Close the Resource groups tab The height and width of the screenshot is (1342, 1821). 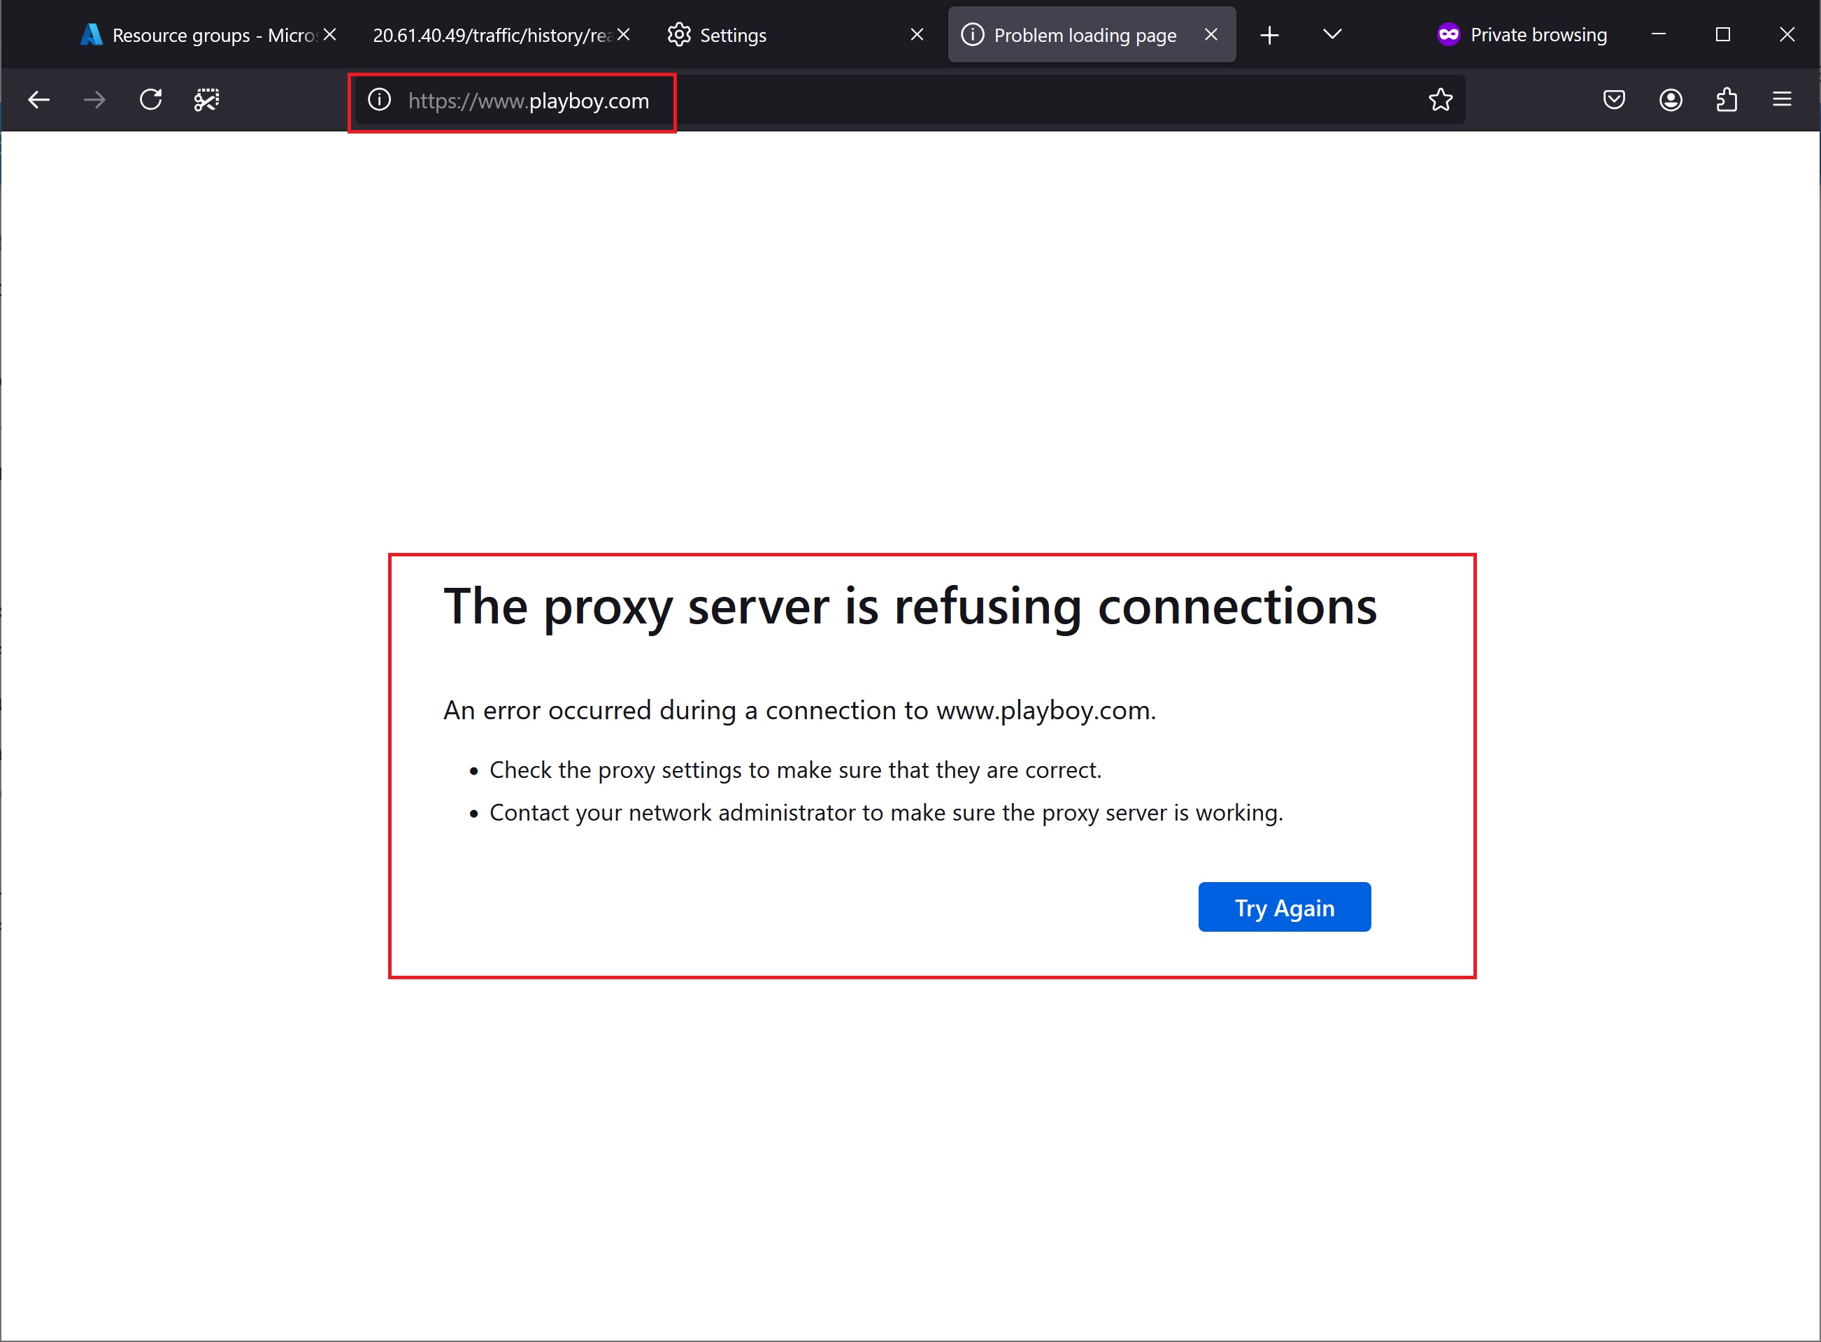click(x=329, y=35)
